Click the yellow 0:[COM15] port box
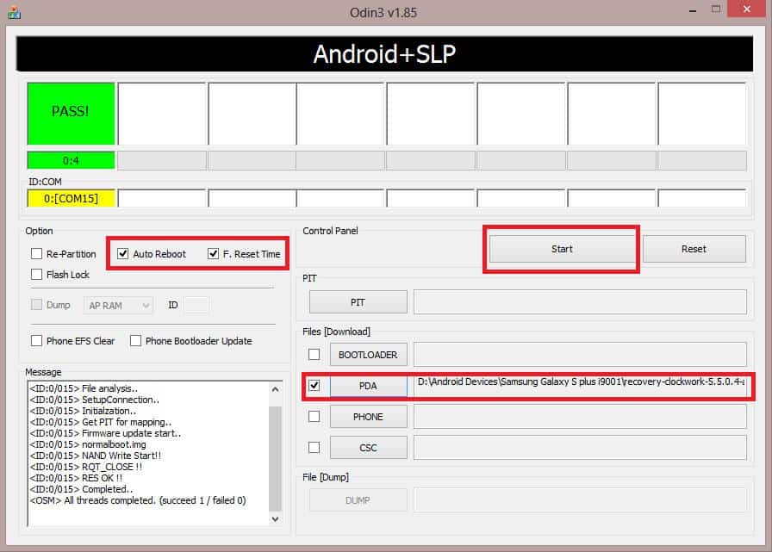772x552 pixels. pos(71,198)
